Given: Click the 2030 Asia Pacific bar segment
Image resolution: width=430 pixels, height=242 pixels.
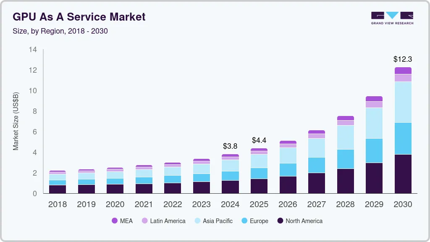Looking at the screenshot, I should 403,102.
